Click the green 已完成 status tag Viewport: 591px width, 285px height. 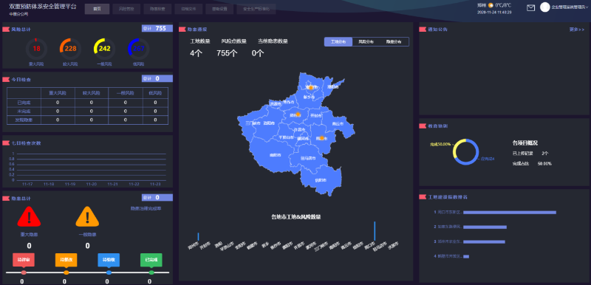(151, 259)
